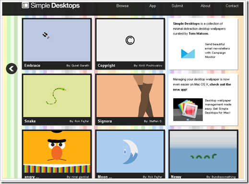This screenshot has height=184, width=249.
Task: Open the angry Bert wallpaper thumbnail
Action: [57, 152]
